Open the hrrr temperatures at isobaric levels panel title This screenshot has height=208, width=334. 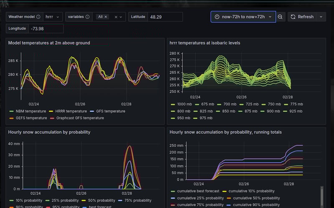pos(205,43)
